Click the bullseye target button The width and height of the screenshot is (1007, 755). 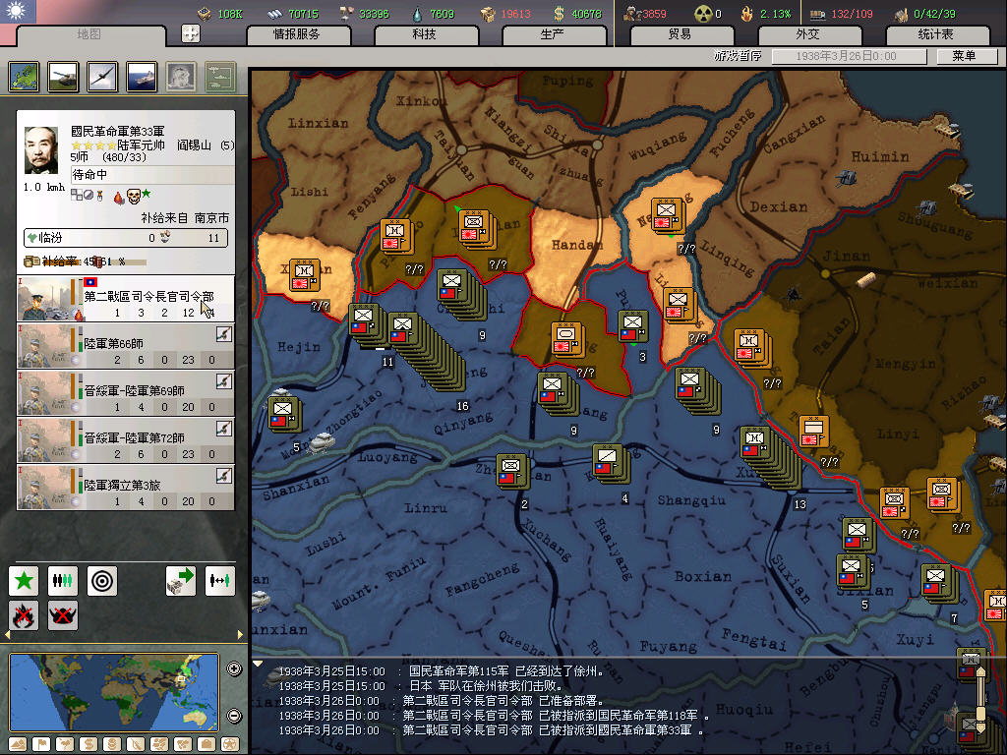[102, 581]
